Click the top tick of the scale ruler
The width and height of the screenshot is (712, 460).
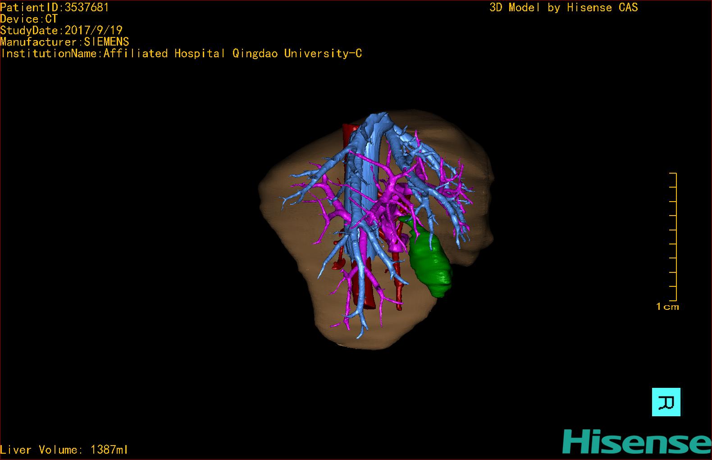(673, 173)
